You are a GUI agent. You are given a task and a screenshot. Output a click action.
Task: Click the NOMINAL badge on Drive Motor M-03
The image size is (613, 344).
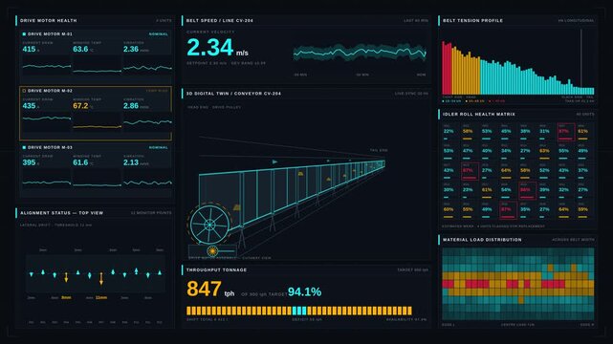(159, 147)
